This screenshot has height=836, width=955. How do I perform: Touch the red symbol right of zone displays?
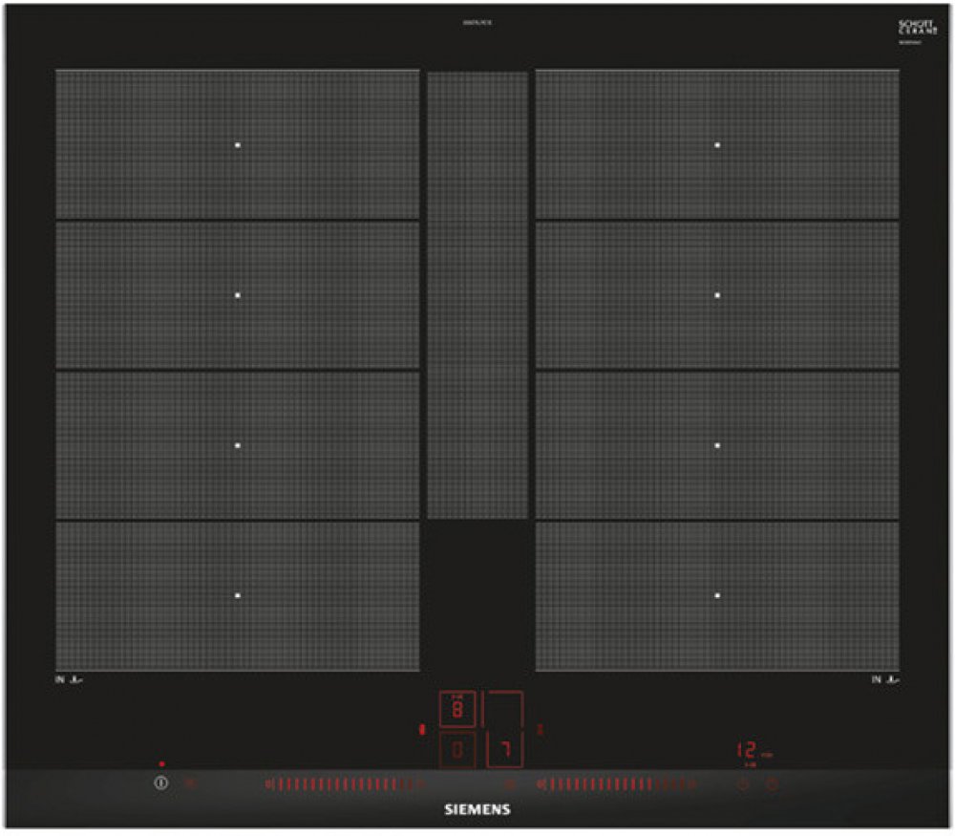point(540,729)
